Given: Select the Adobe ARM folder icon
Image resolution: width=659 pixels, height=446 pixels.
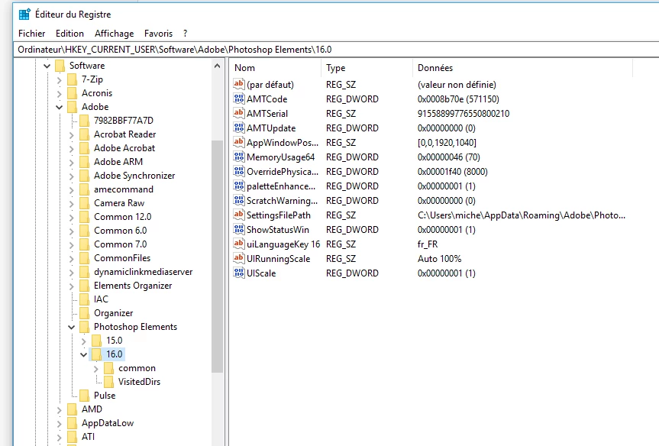Looking at the screenshot, I should point(85,162).
